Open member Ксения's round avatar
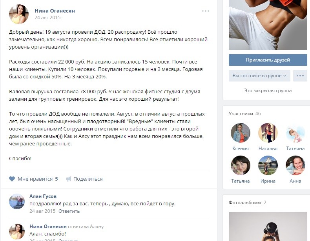 coord(241,133)
